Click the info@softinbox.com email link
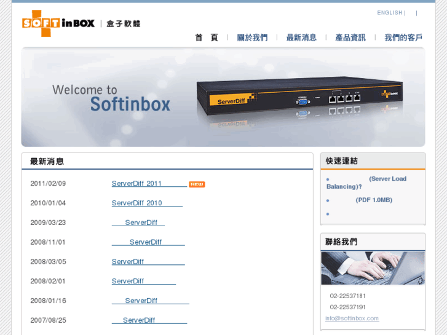Image resolution: width=447 pixels, height=335 pixels. pyautogui.click(x=352, y=318)
